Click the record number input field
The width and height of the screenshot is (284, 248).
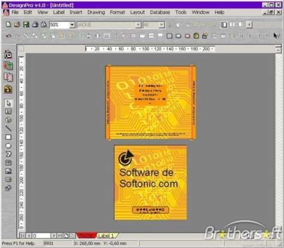(41, 235)
